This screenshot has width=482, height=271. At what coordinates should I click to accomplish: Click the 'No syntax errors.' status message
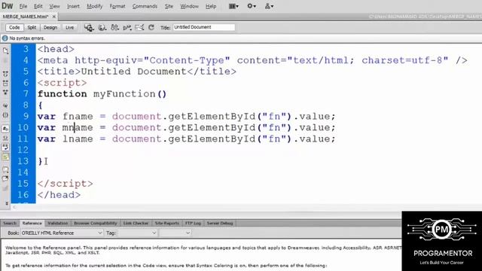coord(27,38)
